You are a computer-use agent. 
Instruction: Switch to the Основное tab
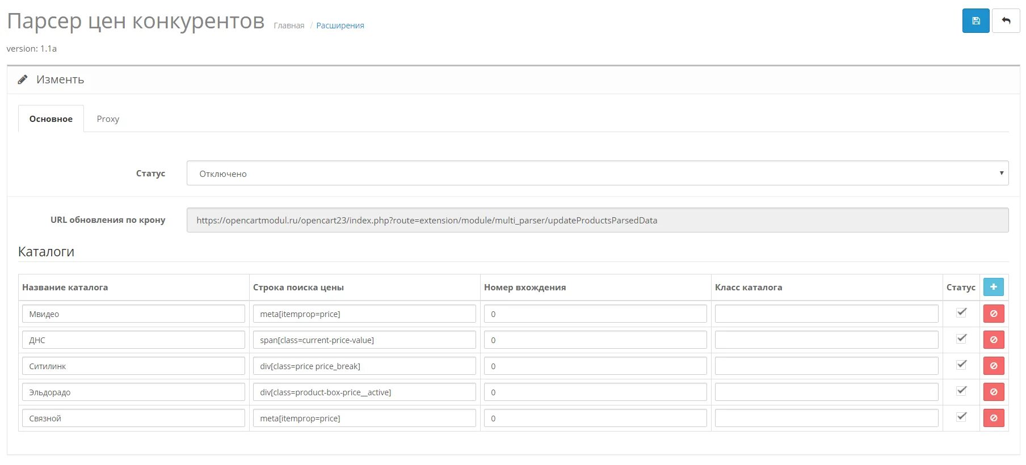pos(51,119)
